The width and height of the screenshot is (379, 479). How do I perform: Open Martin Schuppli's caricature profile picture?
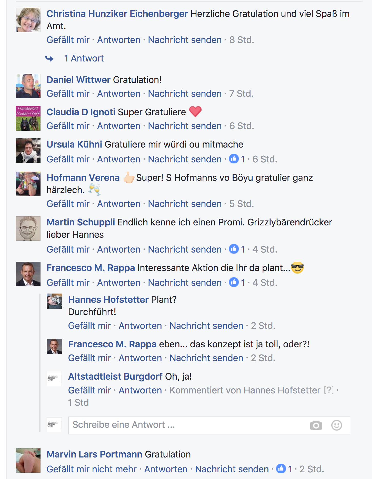[x=28, y=228]
